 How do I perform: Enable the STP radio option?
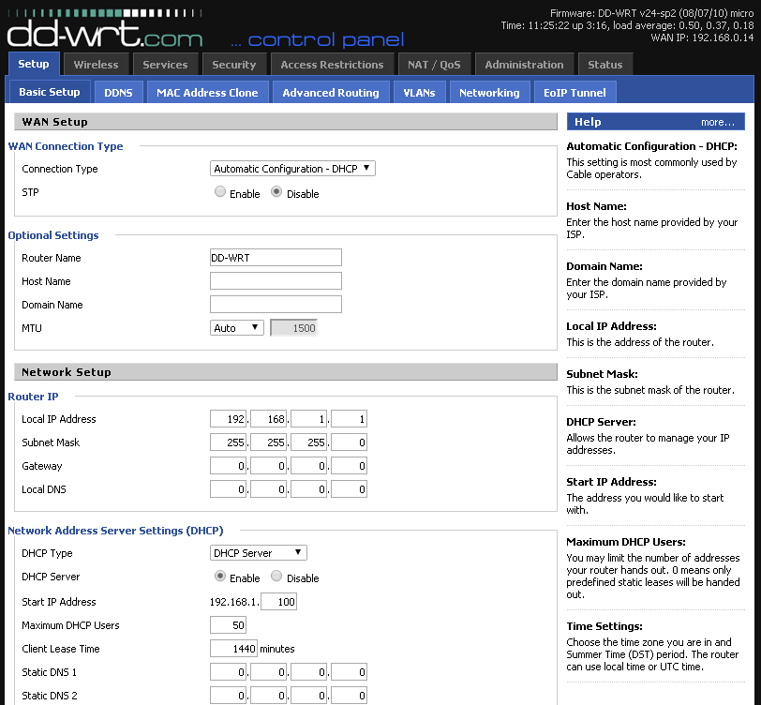click(x=220, y=192)
